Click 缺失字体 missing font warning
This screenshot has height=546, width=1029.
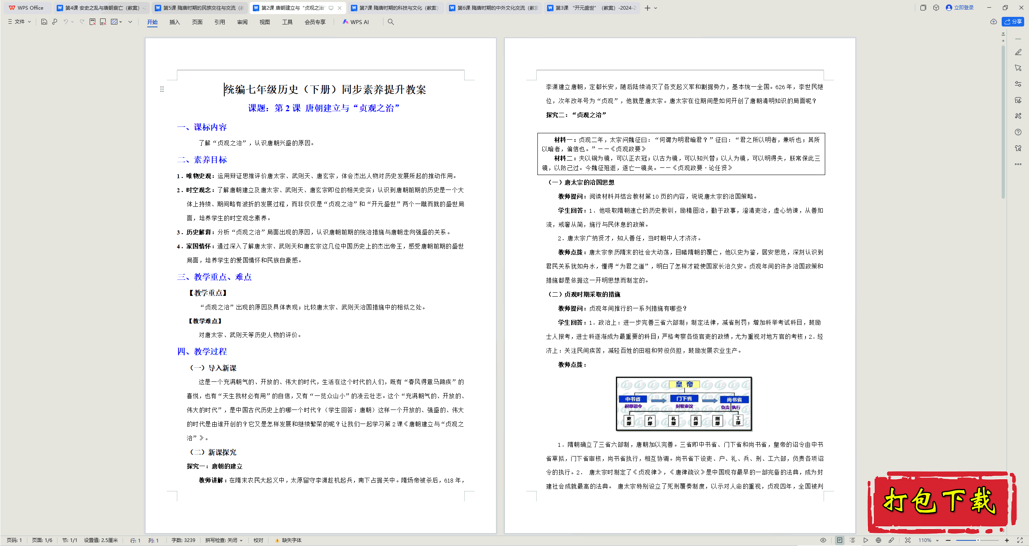(x=288, y=540)
